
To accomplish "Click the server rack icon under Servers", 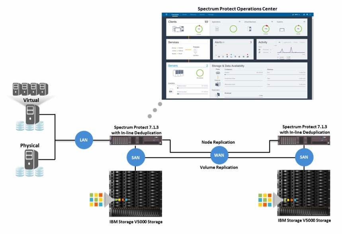I will (178, 73).
